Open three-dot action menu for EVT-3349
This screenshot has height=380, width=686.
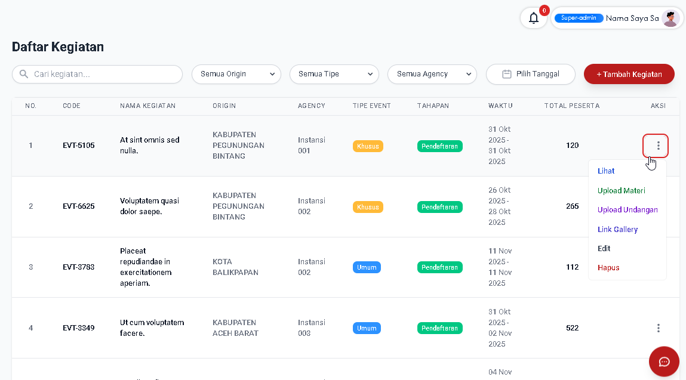pos(658,328)
